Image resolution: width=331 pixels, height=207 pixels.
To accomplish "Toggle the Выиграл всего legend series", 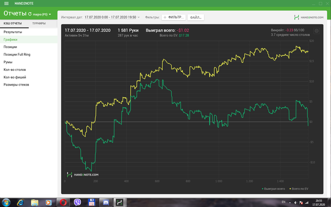I will click(273, 189).
